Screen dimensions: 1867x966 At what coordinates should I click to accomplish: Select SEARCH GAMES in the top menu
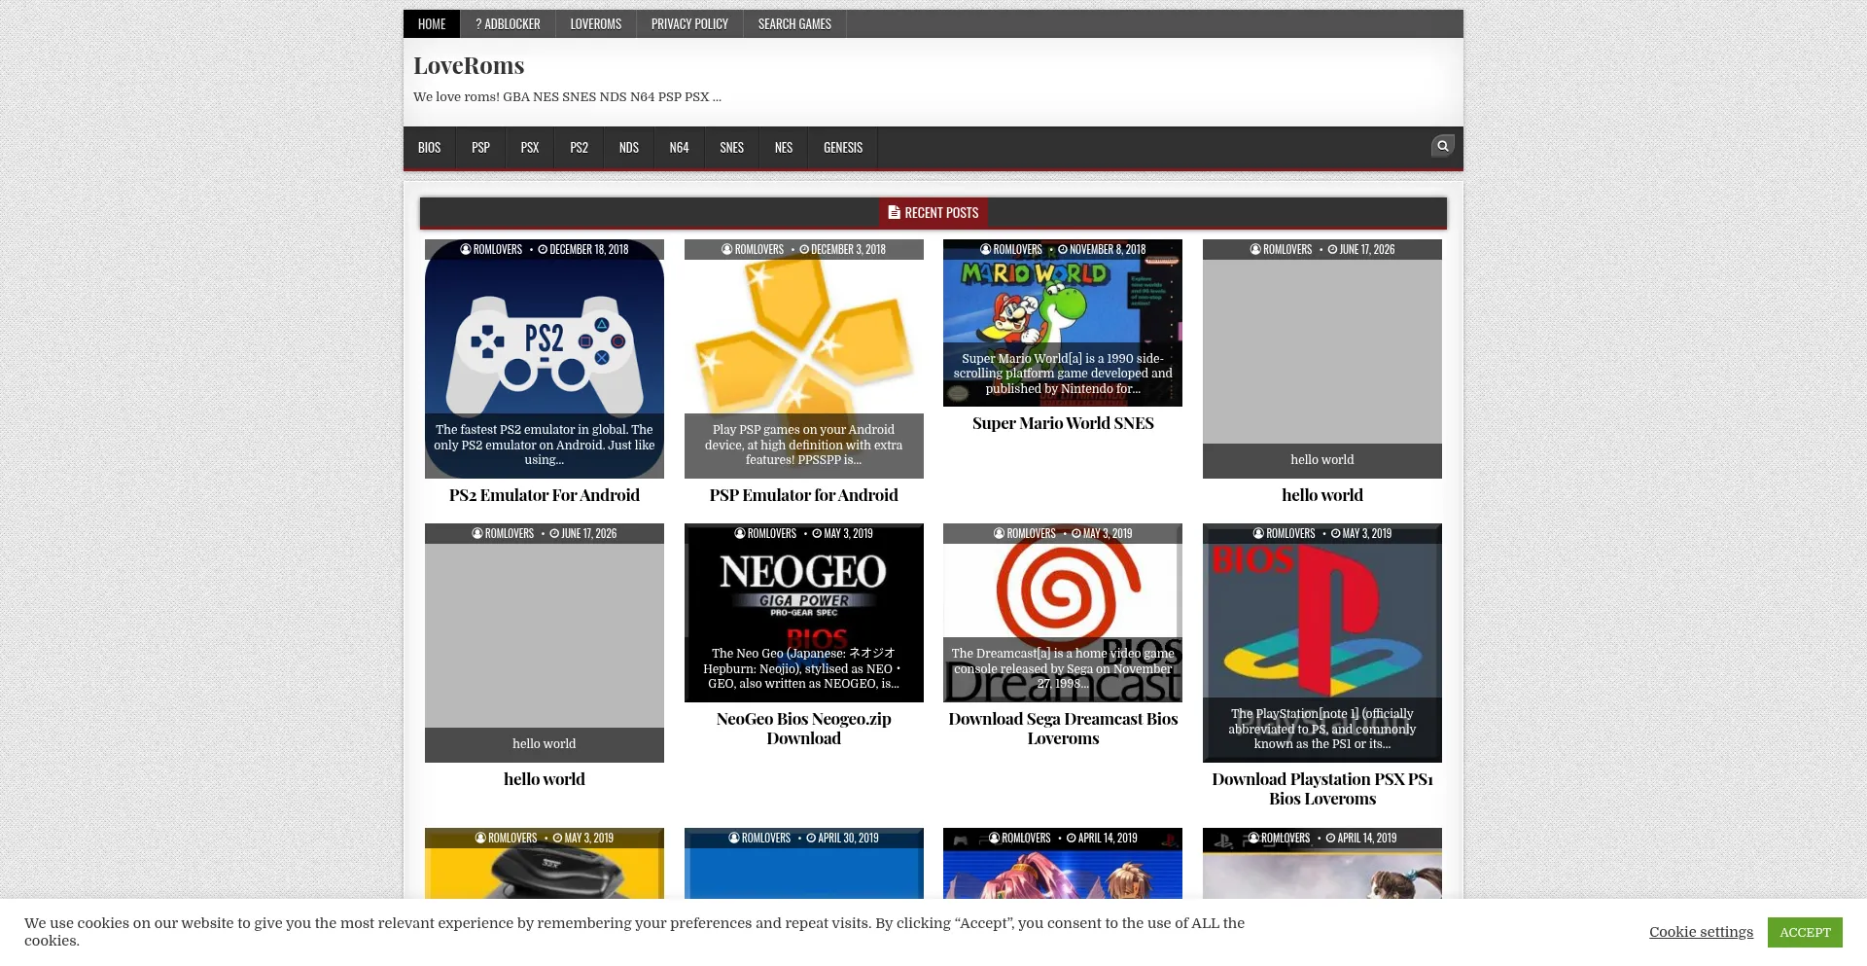point(794,24)
